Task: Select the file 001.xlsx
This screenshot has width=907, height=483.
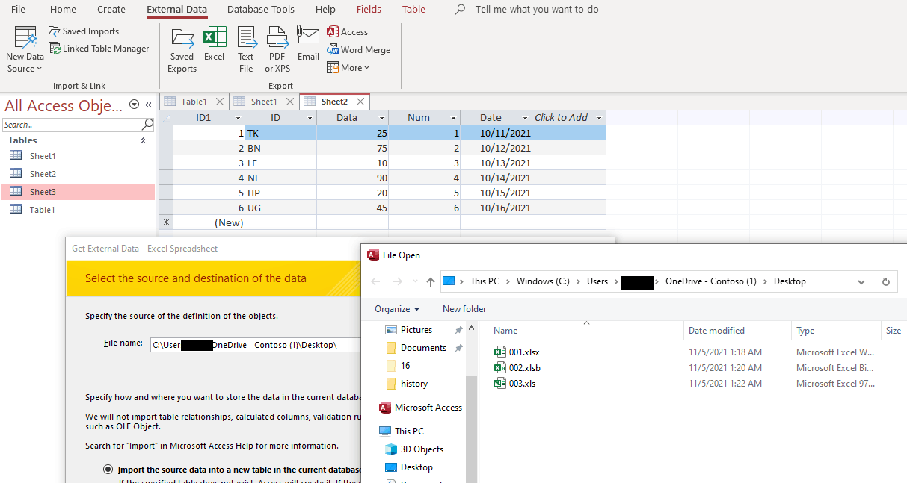Action: click(x=517, y=352)
